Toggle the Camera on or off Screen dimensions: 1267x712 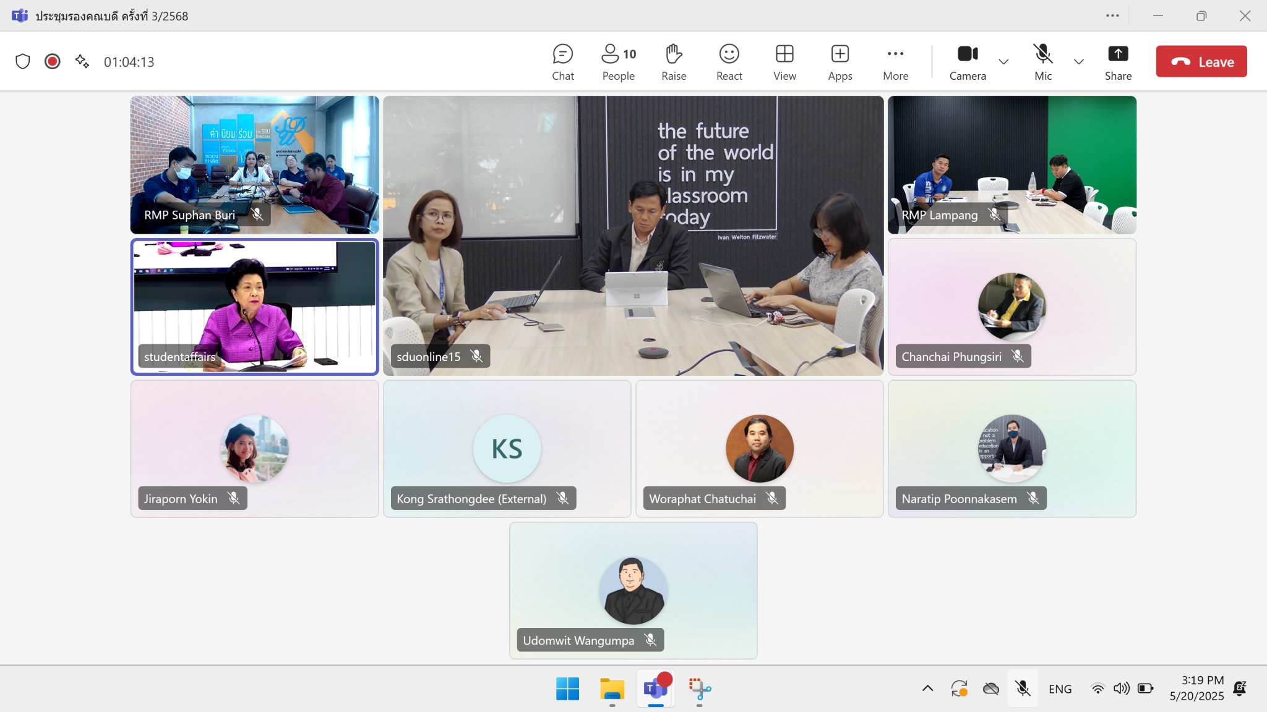point(967,62)
